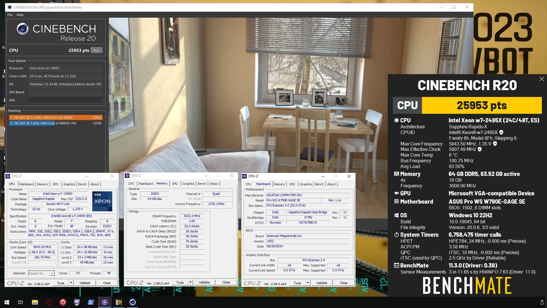547x308 pixels.
Task: Click the CPU chip icon in BenchMate panel
Action: pyautogui.click(x=396, y=120)
